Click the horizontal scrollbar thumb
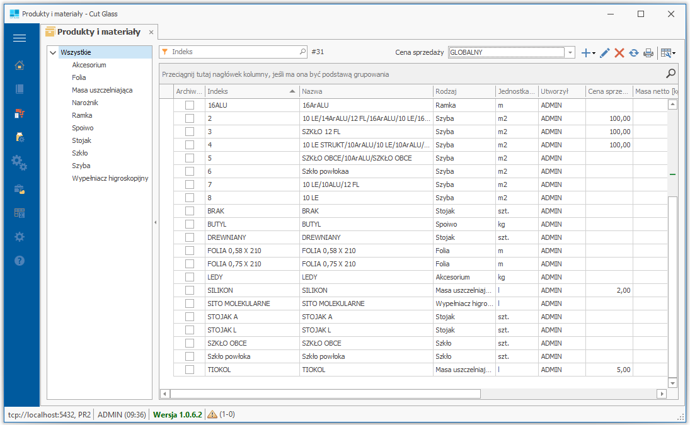 point(325,394)
